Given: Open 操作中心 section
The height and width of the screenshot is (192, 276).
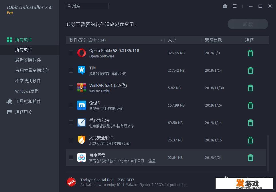Looking at the screenshot, I should pyautogui.click(x=23, y=112).
